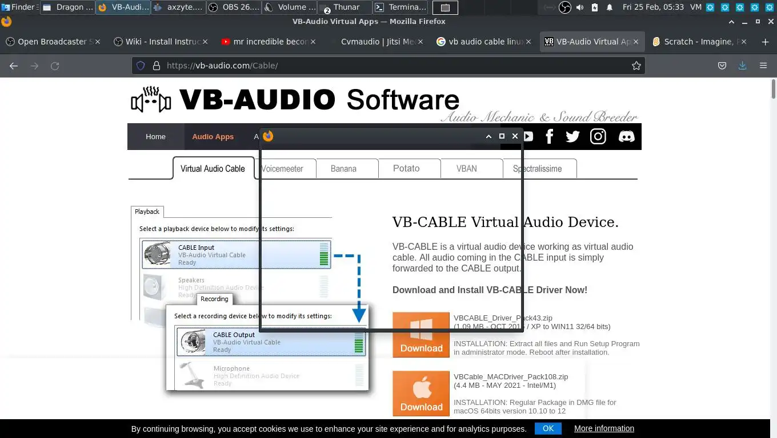Click the page vertical scrollbar thumb

[x=774, y=89]
